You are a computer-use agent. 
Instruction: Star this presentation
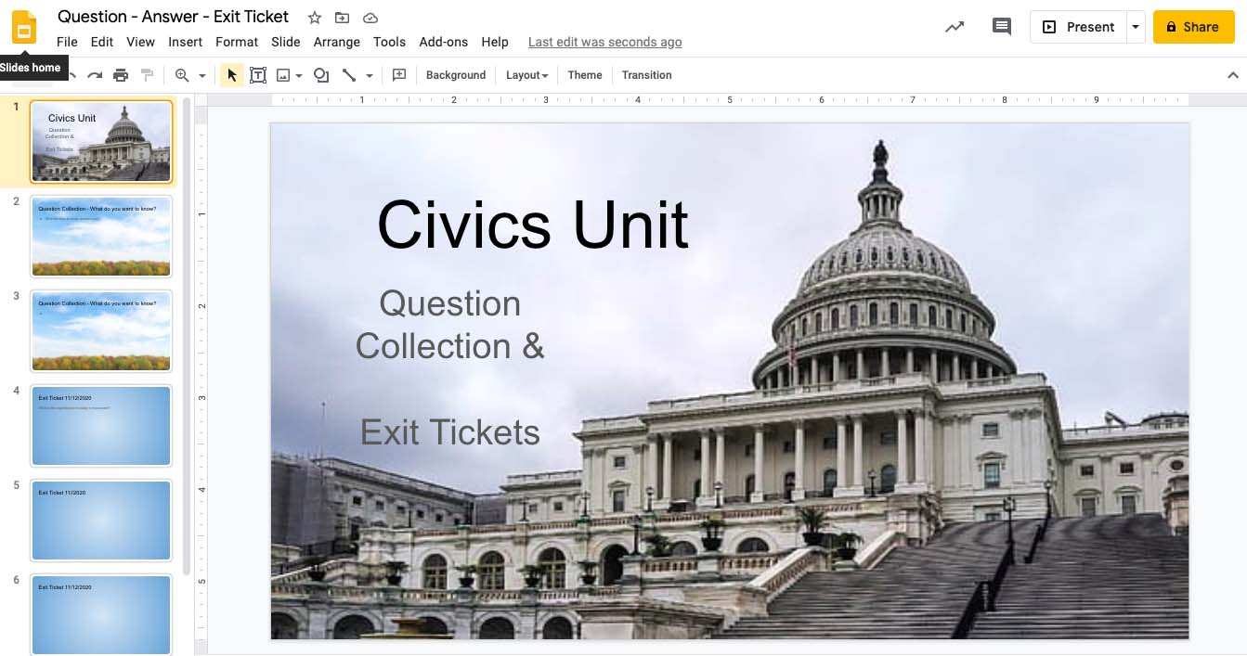[315, 18]
